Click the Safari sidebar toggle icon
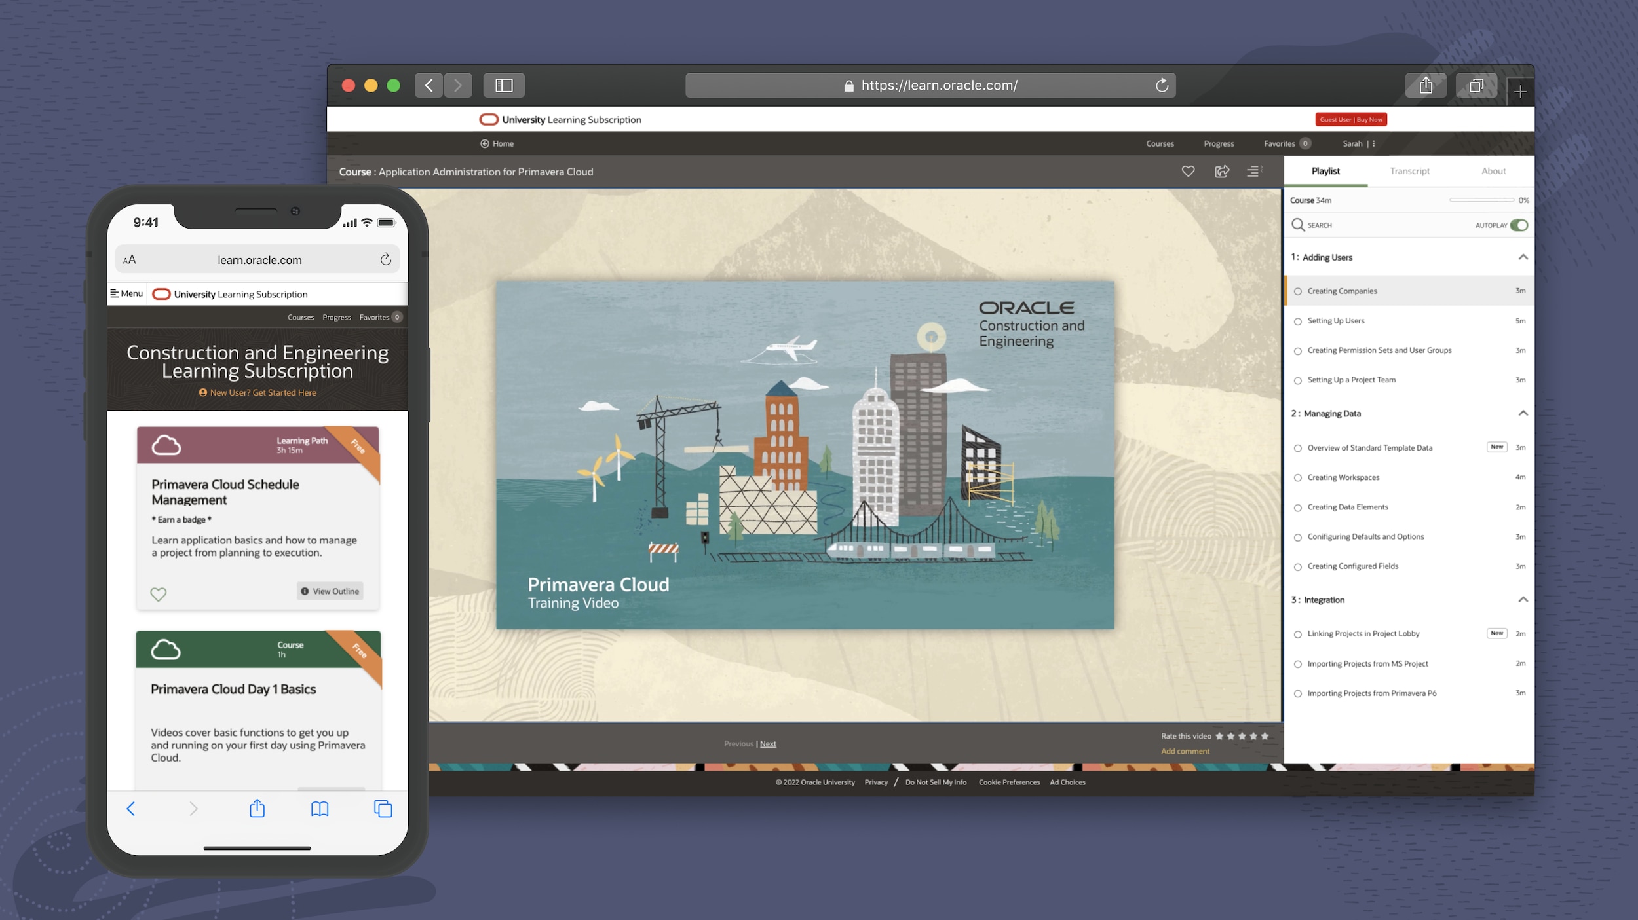 point(504,86)
